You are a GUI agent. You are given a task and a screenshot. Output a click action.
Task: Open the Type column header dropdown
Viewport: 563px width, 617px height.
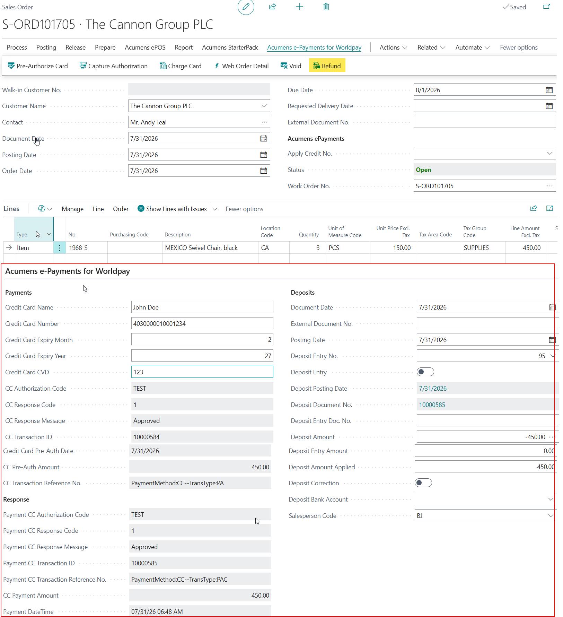(49, 234)
